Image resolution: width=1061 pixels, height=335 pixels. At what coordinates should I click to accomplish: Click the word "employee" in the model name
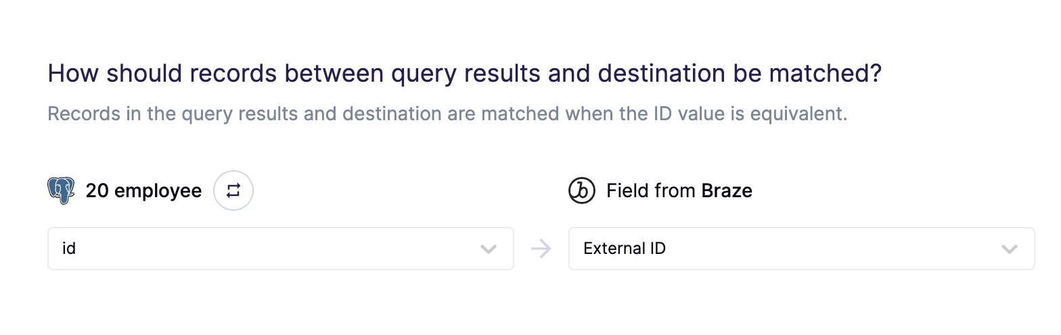[158, 192]
